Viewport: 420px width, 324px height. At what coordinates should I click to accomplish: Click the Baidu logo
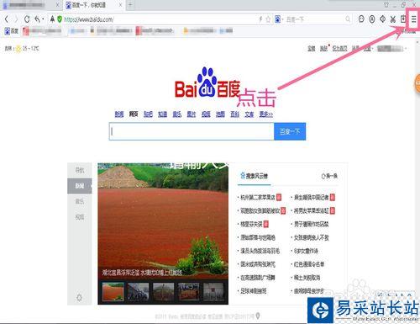[x=207, y=83]
